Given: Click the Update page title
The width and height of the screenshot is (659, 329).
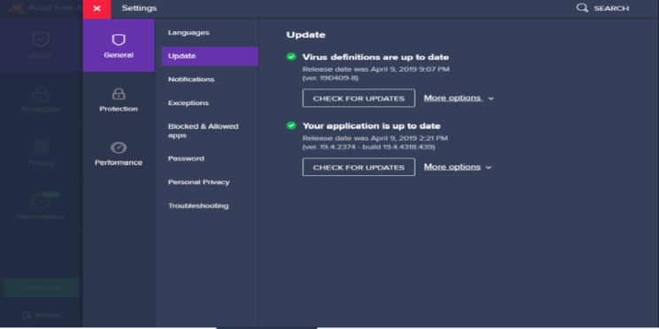Looking at the screenshot, I should (x=306, y=34).
